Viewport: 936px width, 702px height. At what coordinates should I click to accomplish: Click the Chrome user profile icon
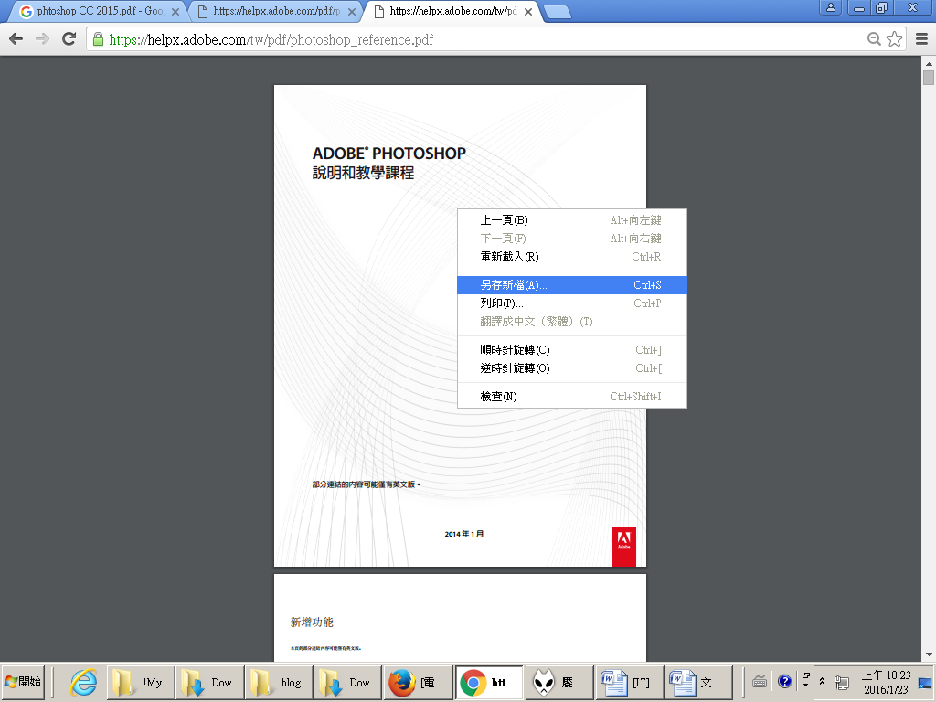pos(830,7)
